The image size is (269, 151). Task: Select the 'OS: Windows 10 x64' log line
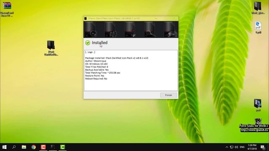click(x=96, y=64)
